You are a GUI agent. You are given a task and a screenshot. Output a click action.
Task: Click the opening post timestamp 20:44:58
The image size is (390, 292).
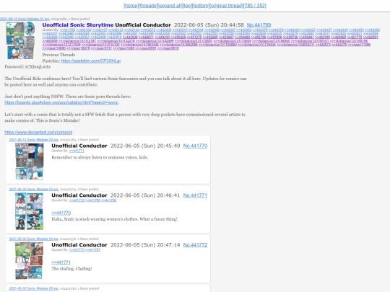pyautogui.click(x=209, y=25)
